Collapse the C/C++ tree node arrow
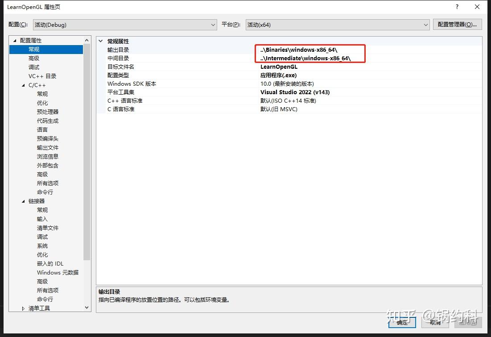This screenshot has height=337, width=491. (23, 85)
